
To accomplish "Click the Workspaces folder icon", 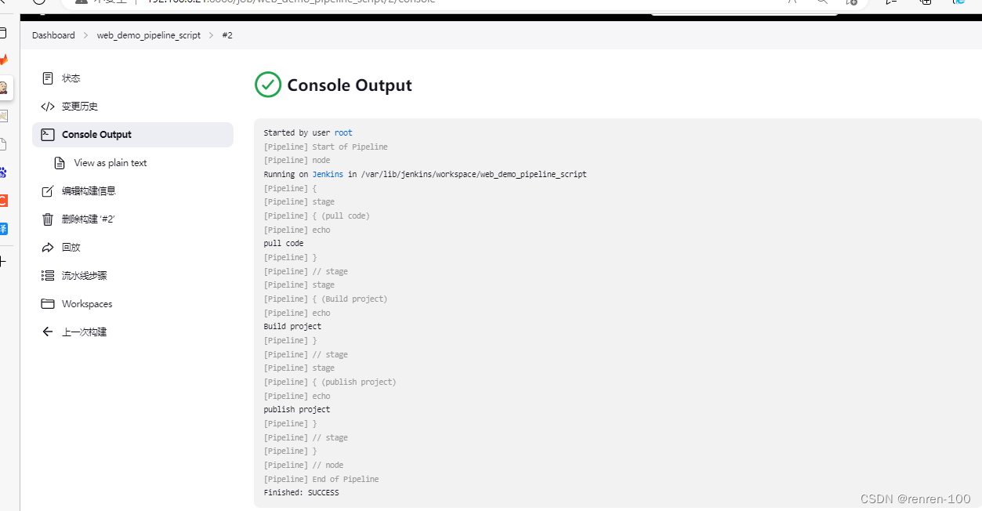I will click(x=48, y=304).
